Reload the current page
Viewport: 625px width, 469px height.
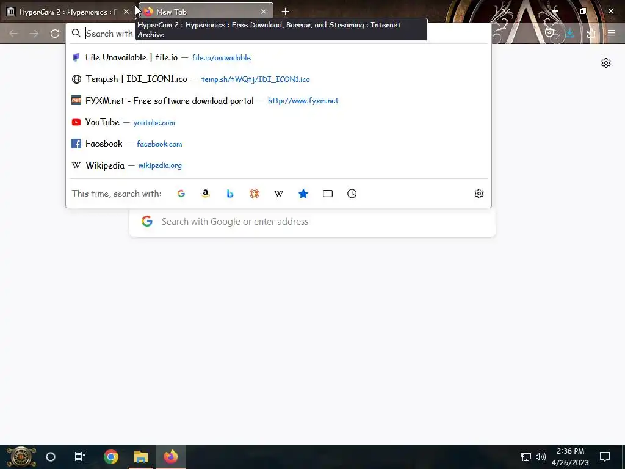(x=55, y=34)
